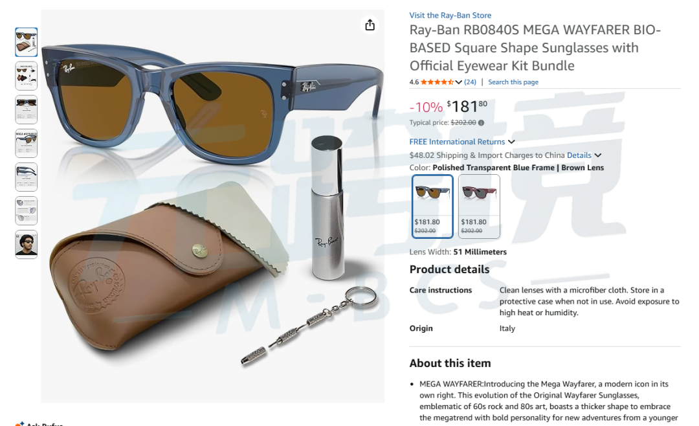This screenshot has width=699, height=426.
Task: Click the Search this page link
Action: (513, 82)
